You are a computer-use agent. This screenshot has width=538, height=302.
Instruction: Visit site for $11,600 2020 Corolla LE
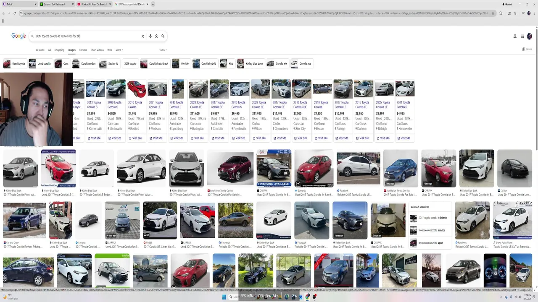pyautogui.click(x=198, y=138)
